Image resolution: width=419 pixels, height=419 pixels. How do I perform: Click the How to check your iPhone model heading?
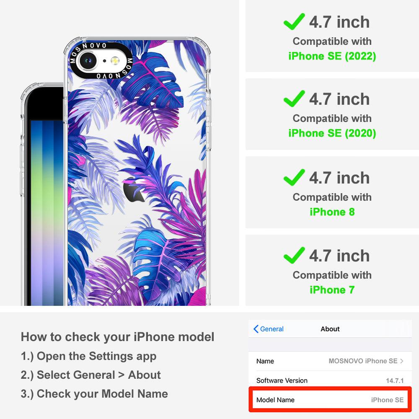pos(118,337)
